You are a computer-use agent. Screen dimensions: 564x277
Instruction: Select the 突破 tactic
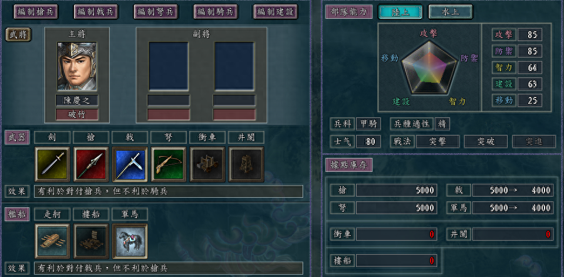pos(486,141)
